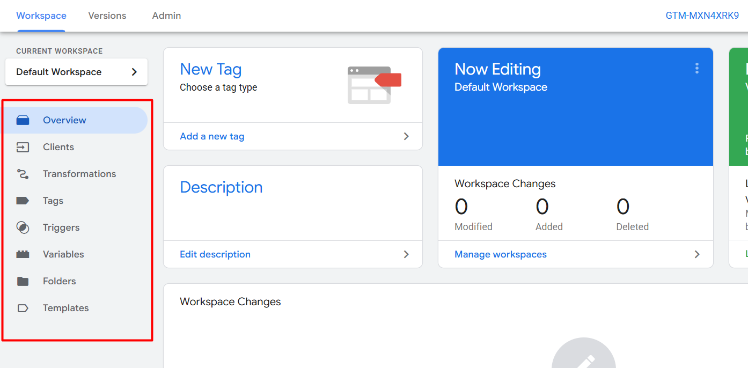The height and width of the screenshot is (368, 748).
Task: Click the Clients arrow-box icon
Action: (23, 147)
